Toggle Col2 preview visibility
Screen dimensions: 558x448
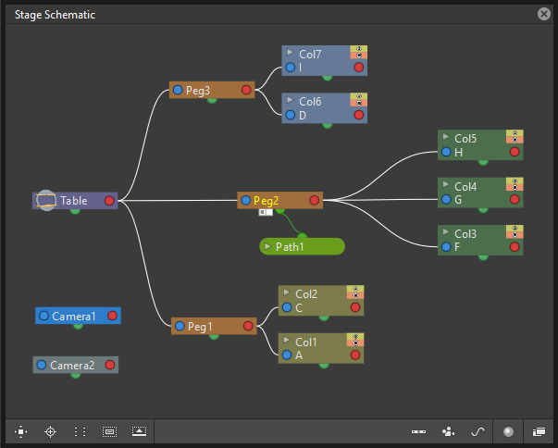[355, 289]
